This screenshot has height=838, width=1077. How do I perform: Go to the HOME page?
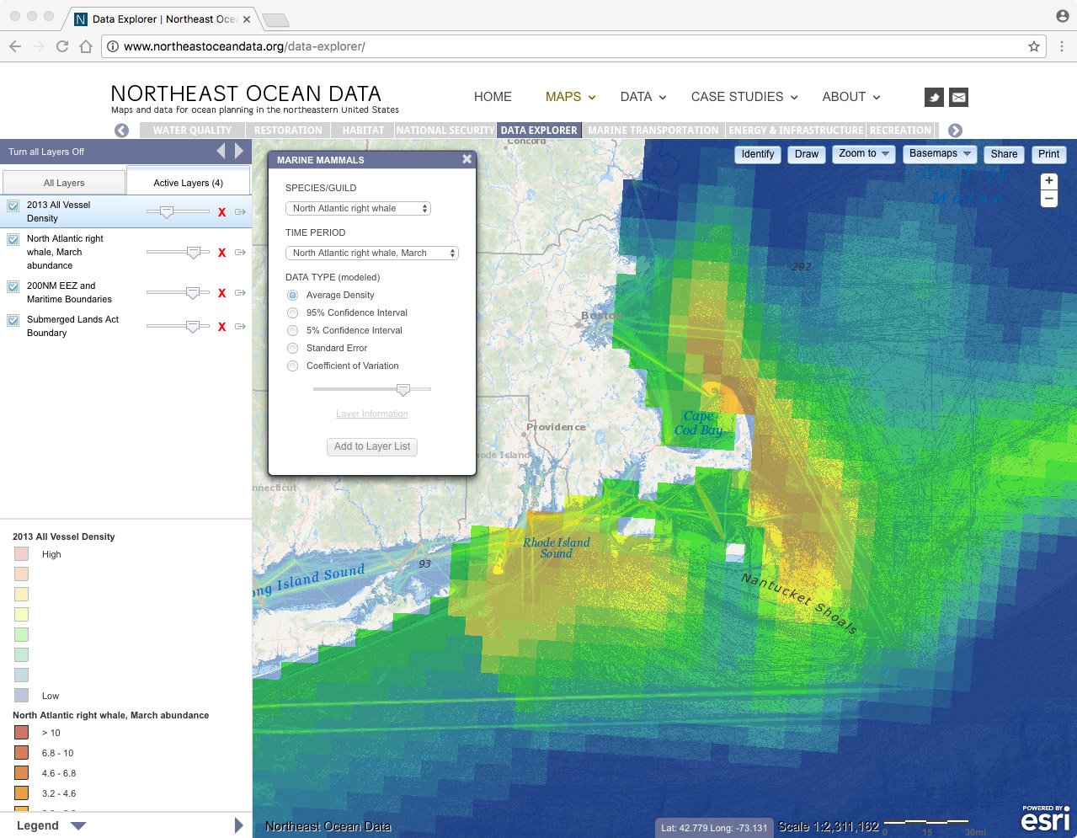pyautogui.click(x=493, y=97)
